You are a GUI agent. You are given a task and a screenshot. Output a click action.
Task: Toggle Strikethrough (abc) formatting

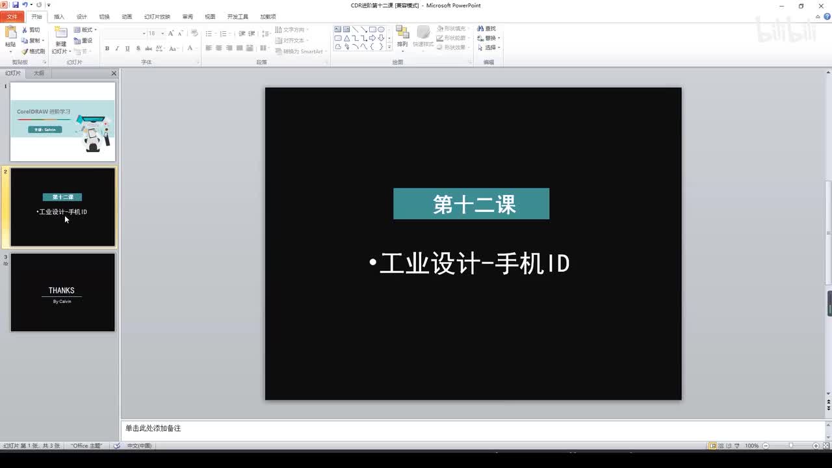(148, 48)
